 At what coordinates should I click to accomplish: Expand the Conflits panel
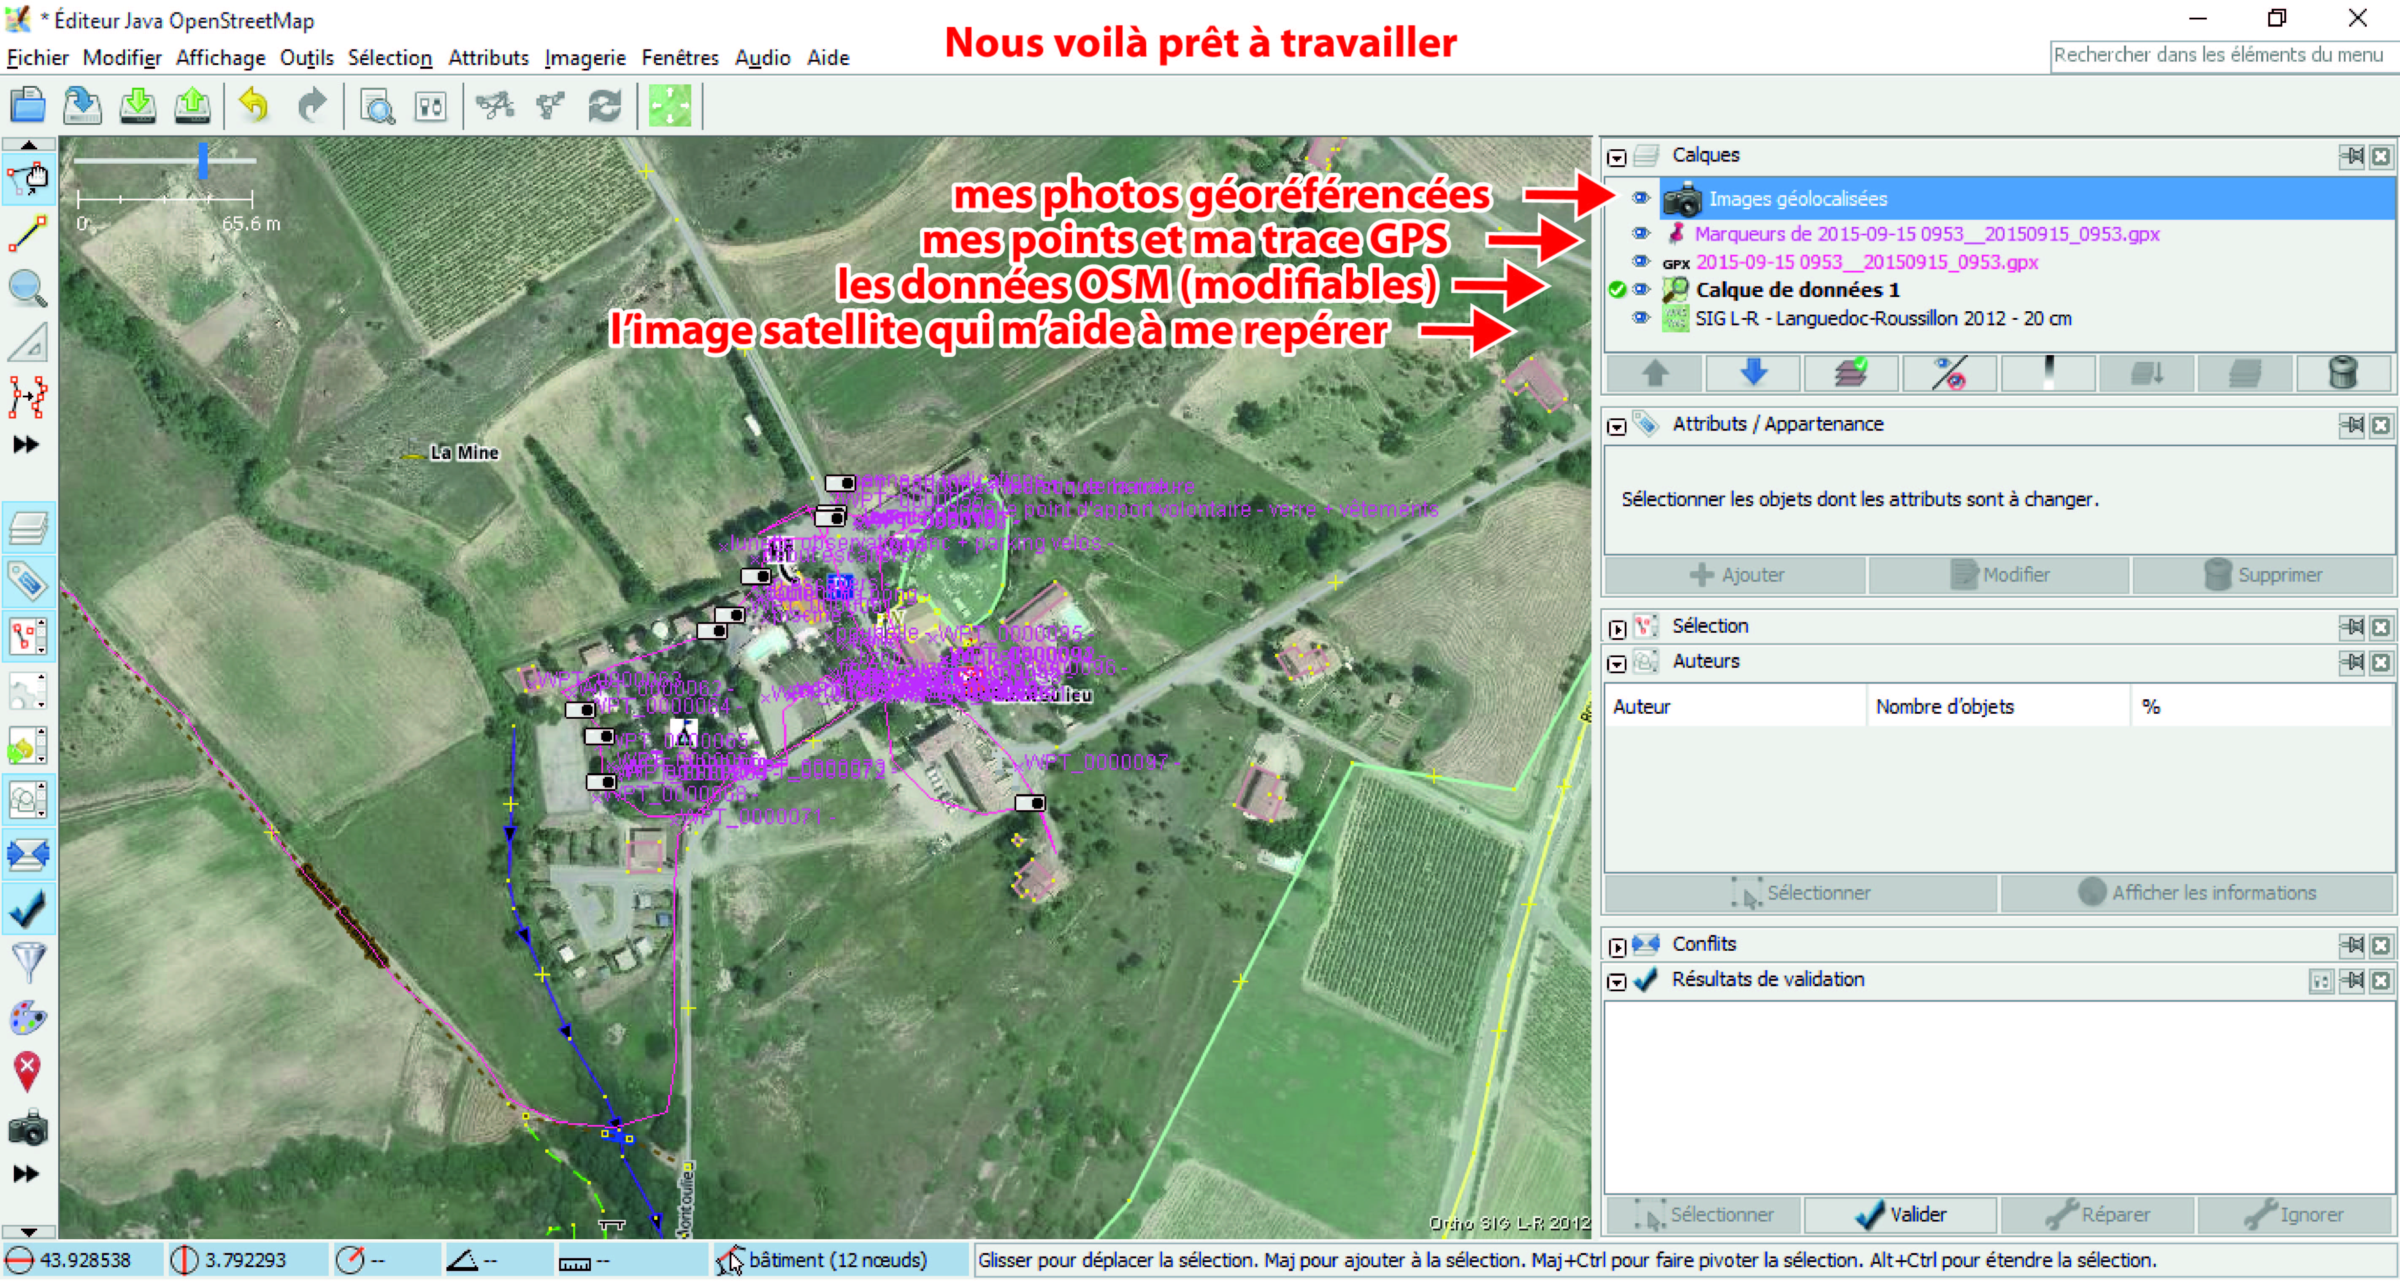tap(1618, 948)
